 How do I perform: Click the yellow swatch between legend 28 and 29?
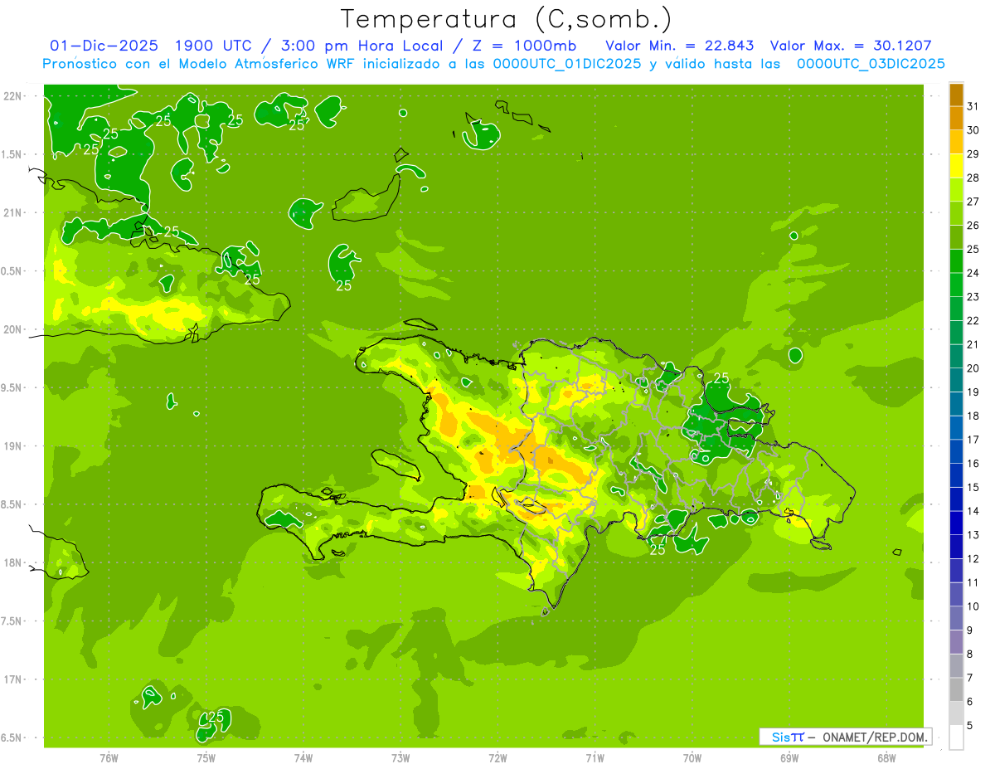point(956,166)
